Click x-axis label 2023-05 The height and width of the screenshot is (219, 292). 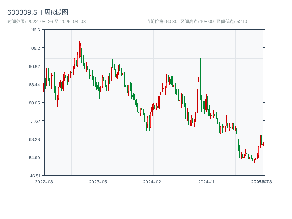tap(98, 182)
